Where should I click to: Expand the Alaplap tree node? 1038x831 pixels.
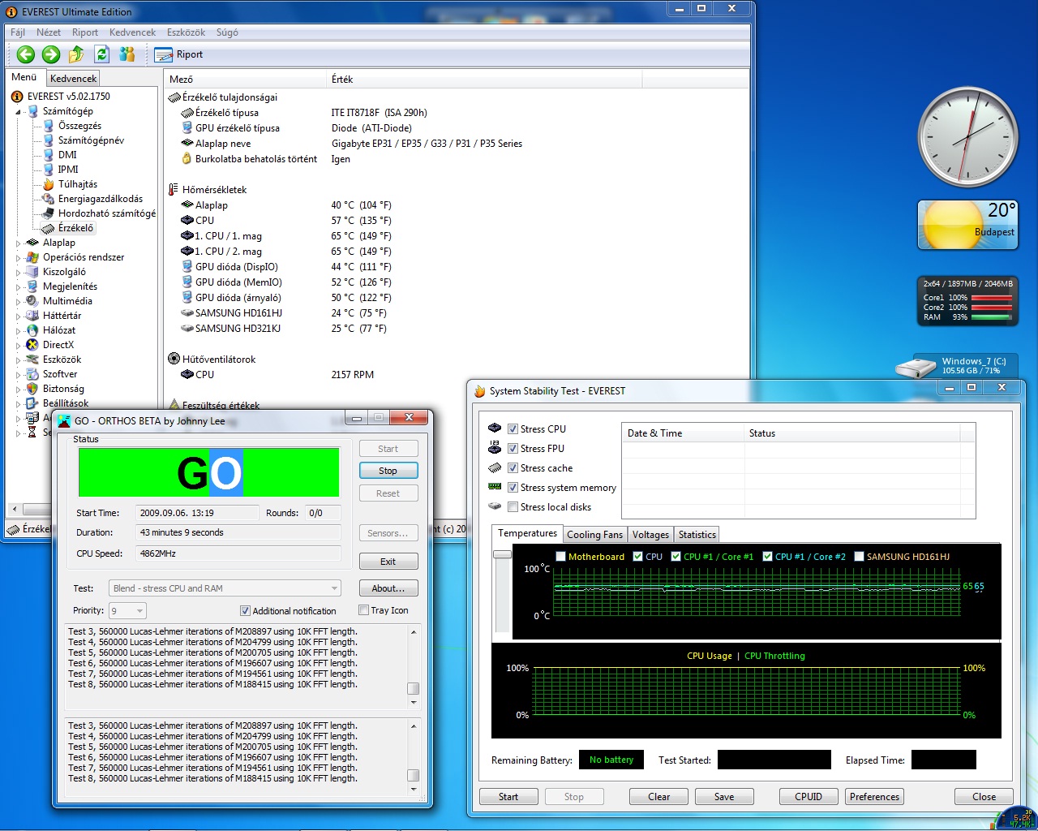(19, 243)
